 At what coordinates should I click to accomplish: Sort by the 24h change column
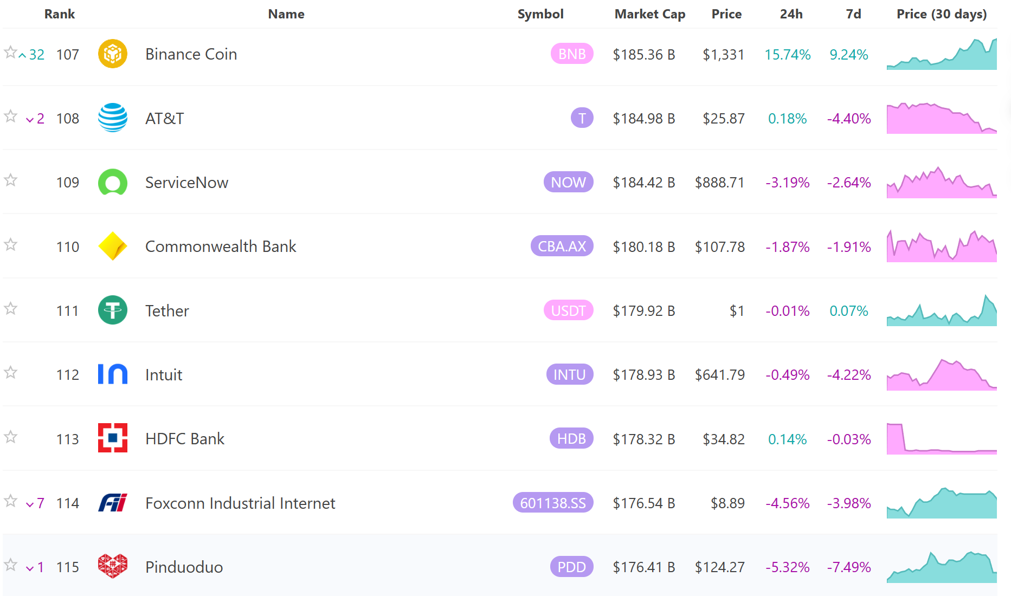pos(791,14)
